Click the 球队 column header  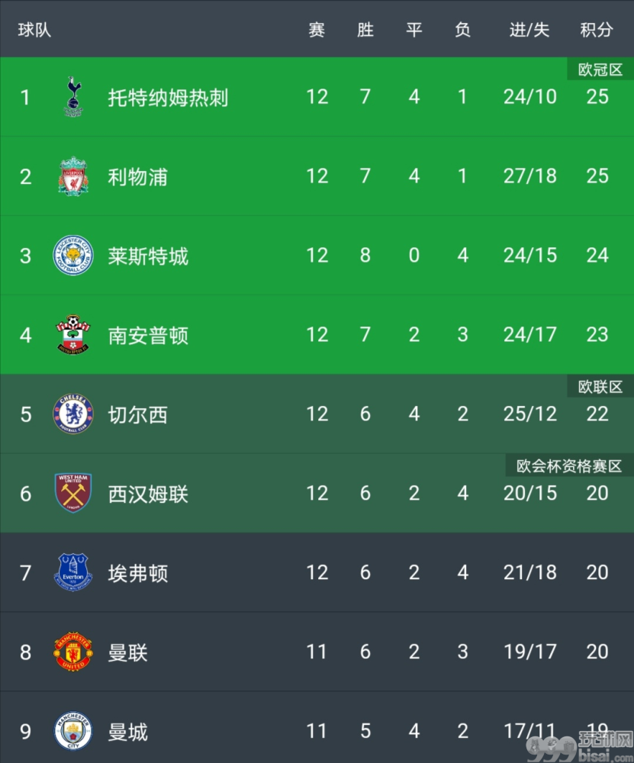click(34, 31)
